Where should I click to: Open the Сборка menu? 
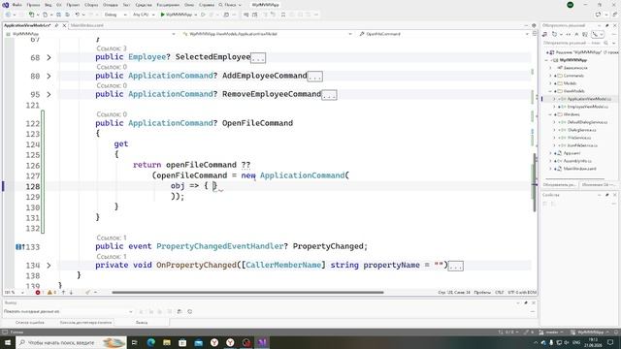point(91,5)
